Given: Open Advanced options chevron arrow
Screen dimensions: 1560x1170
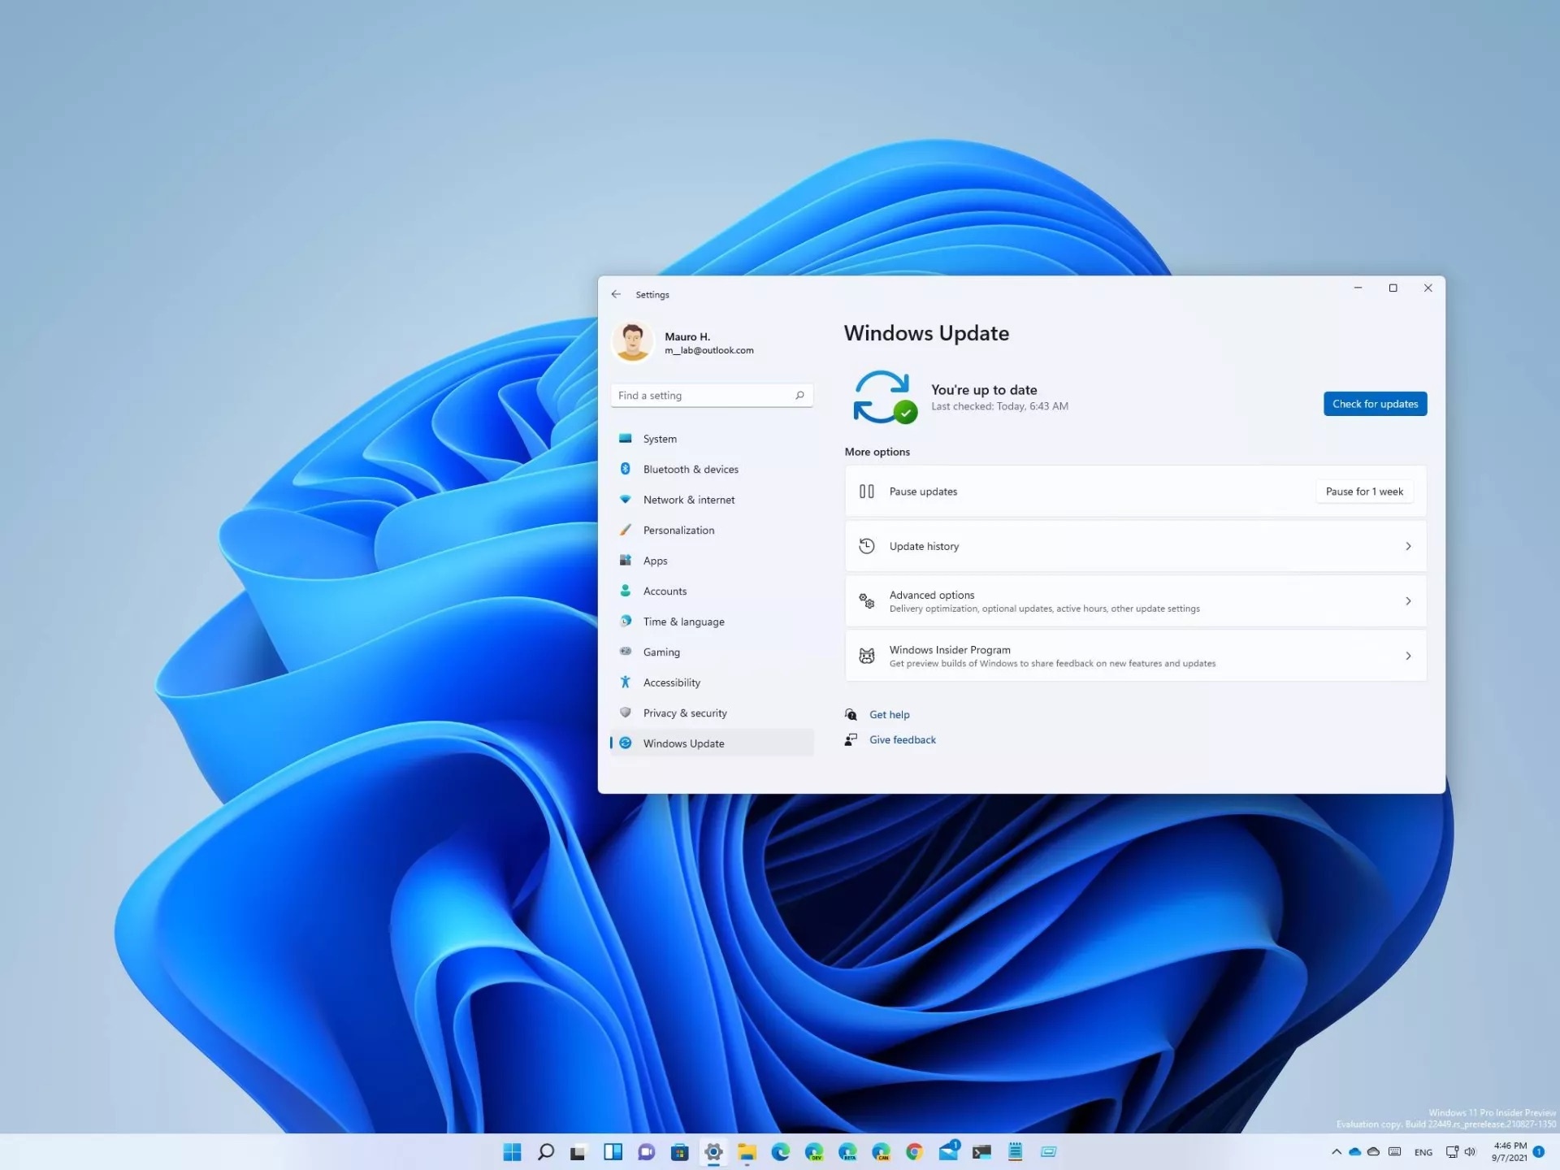Looking at the screenshot, I should [x=1408, y=601].
